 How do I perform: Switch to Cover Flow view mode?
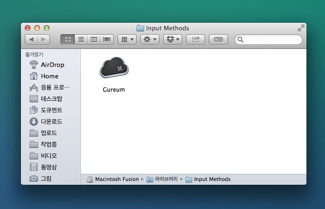click(107, 39)
